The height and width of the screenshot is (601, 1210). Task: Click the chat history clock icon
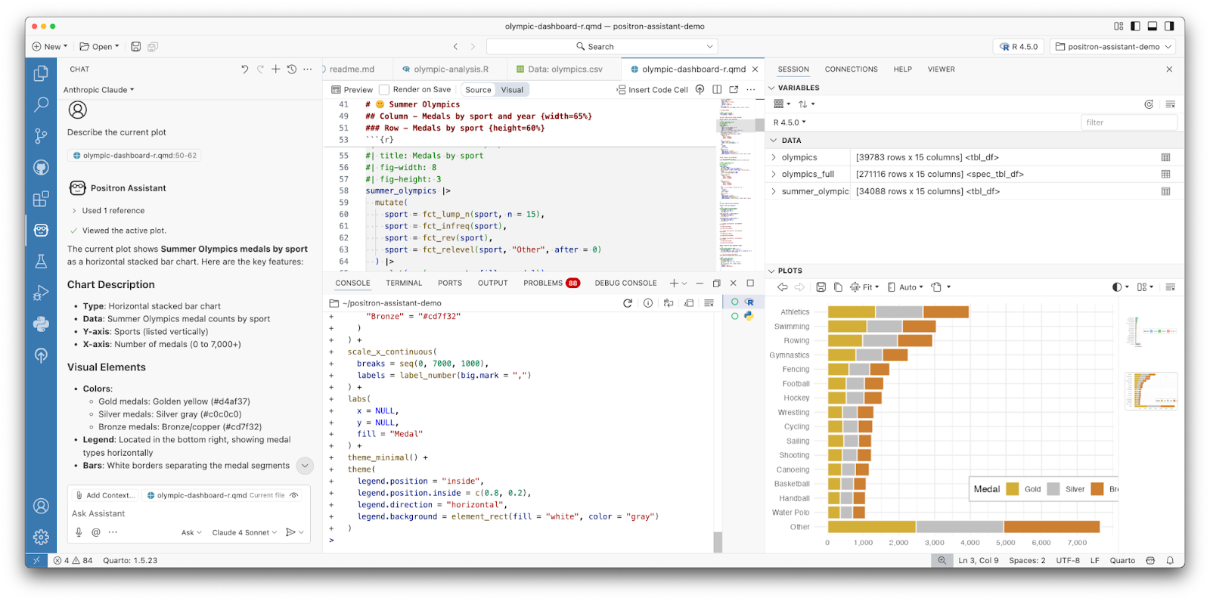292,69
